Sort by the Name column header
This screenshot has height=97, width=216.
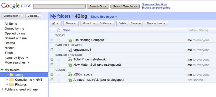point(66,30)
